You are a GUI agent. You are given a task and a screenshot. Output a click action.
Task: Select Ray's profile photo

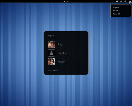(51, 44)
